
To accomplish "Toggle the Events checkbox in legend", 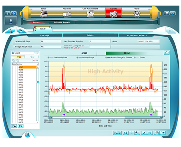I will (135, 57).
